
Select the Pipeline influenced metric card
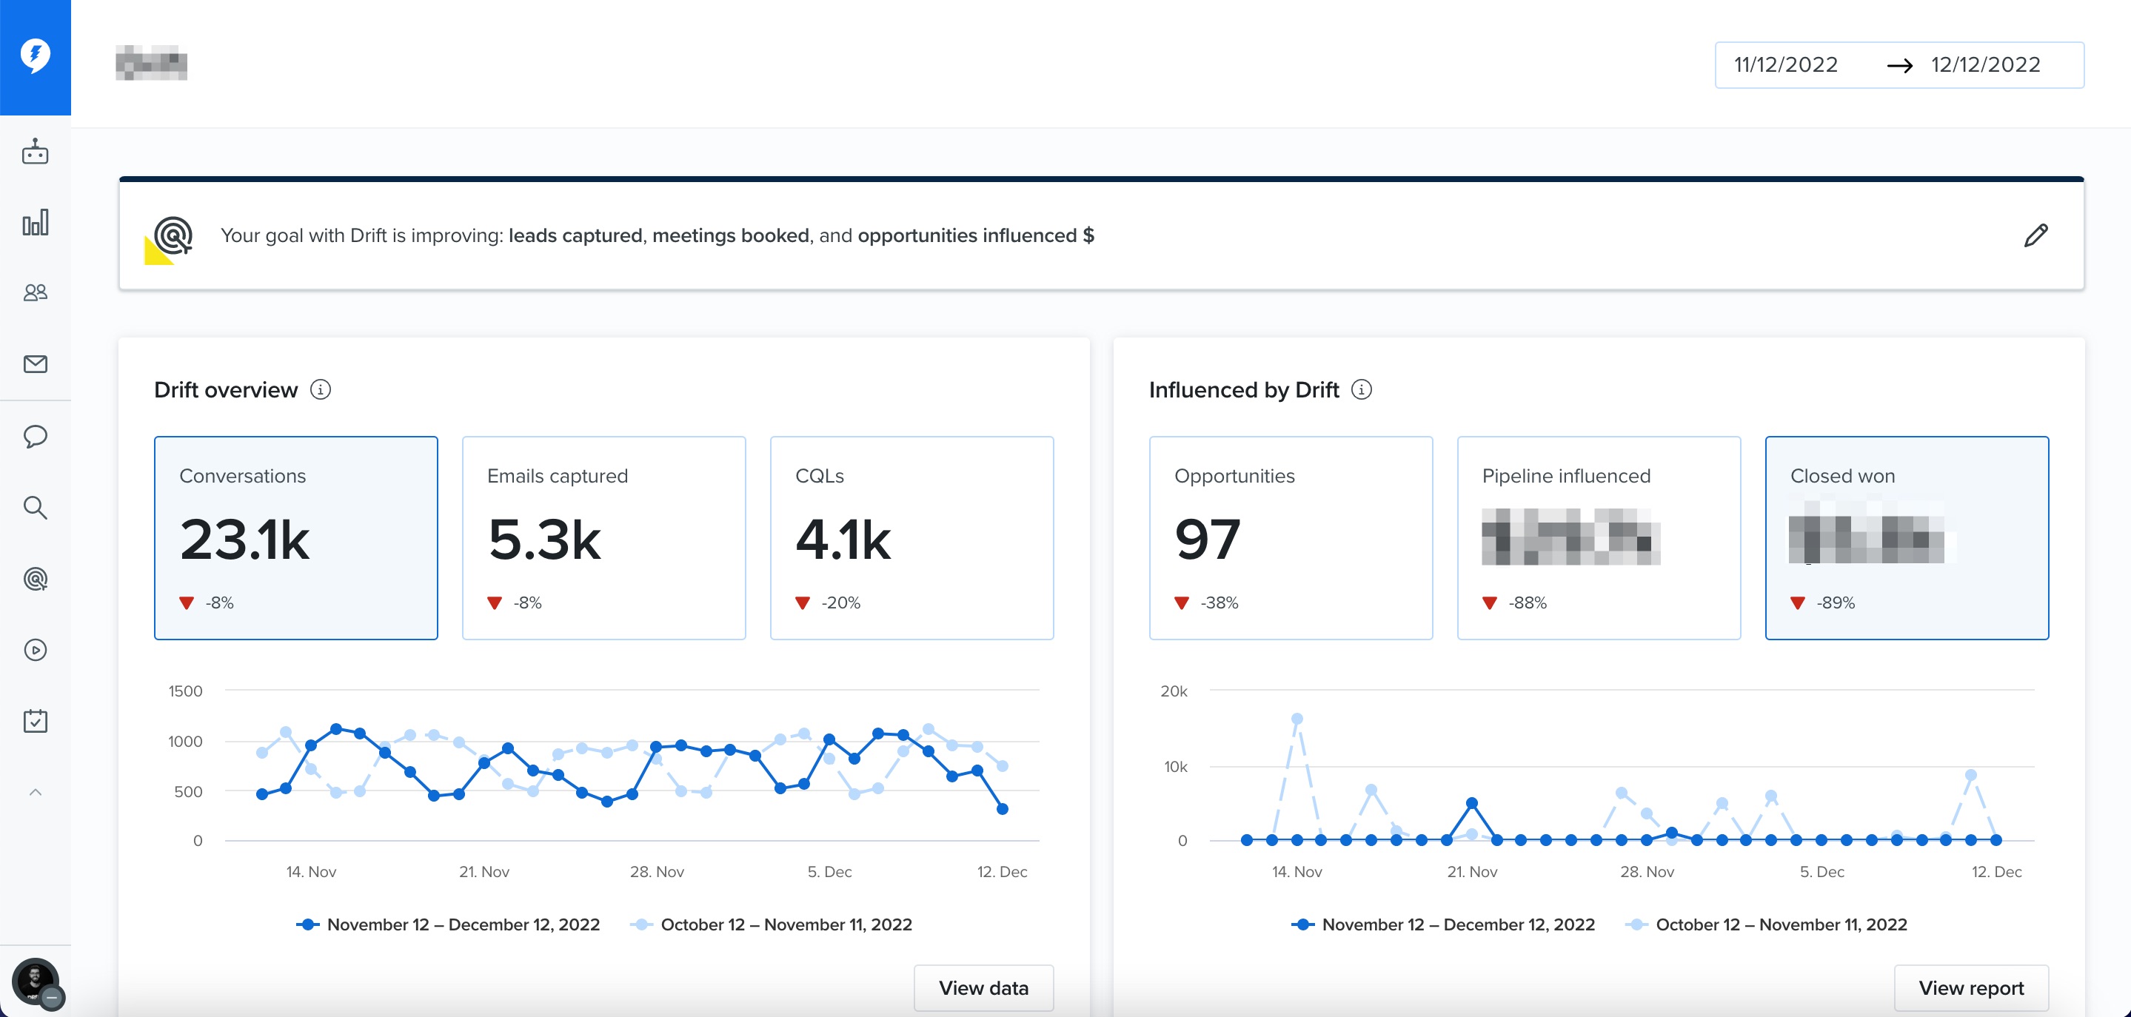coord(1598,537)
